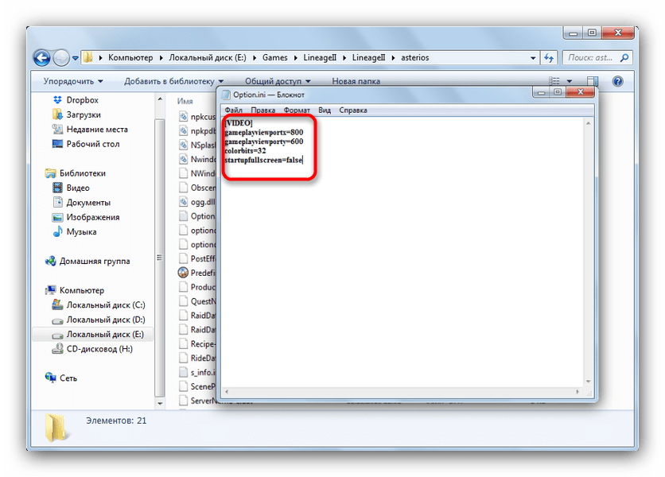Screen dimensions: 665x477
Task: Select 'Домашняя группа' in the sidebar
Action: [x=87, y=262]
